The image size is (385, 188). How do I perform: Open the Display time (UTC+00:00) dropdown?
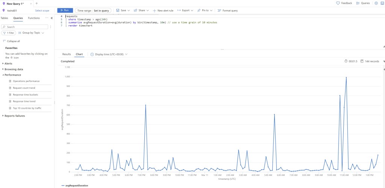click(x=109, y=54)
